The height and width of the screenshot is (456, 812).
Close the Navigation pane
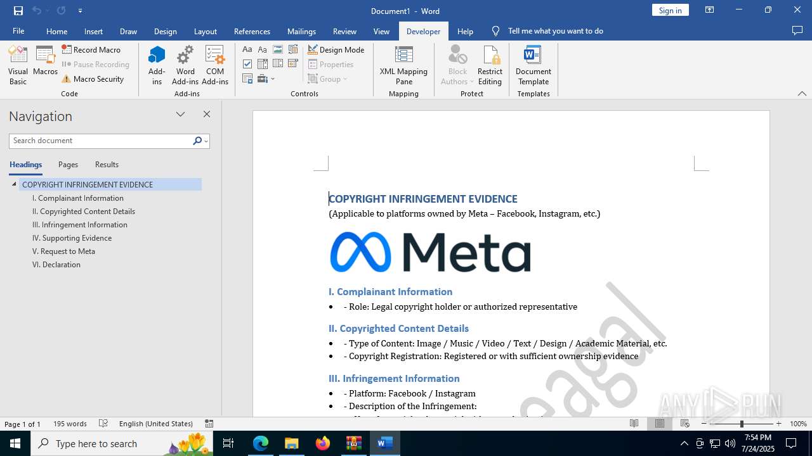pos(206,115)
